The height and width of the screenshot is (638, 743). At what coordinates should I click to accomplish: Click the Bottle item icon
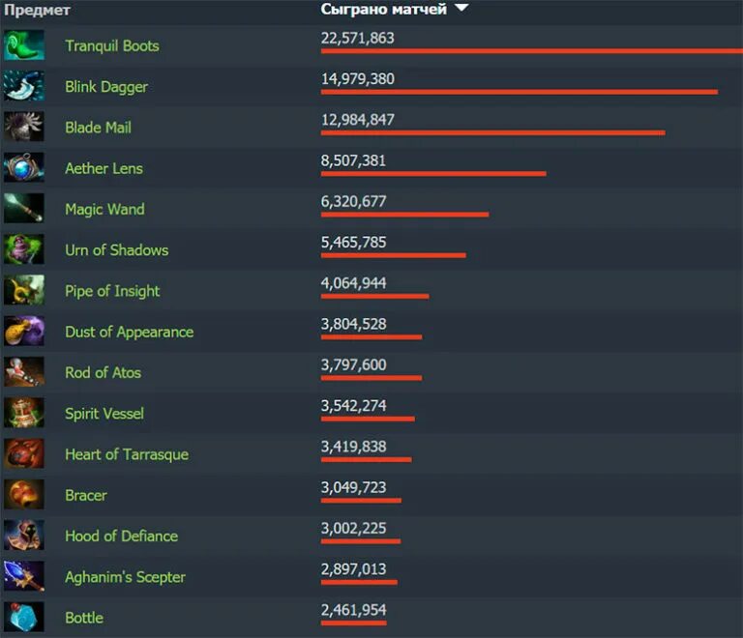coord(24,617)
